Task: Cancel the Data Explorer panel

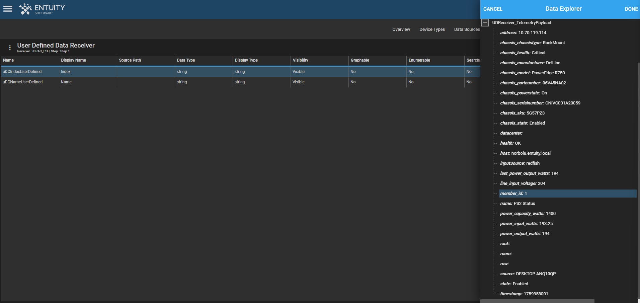Action: point(493,9)
